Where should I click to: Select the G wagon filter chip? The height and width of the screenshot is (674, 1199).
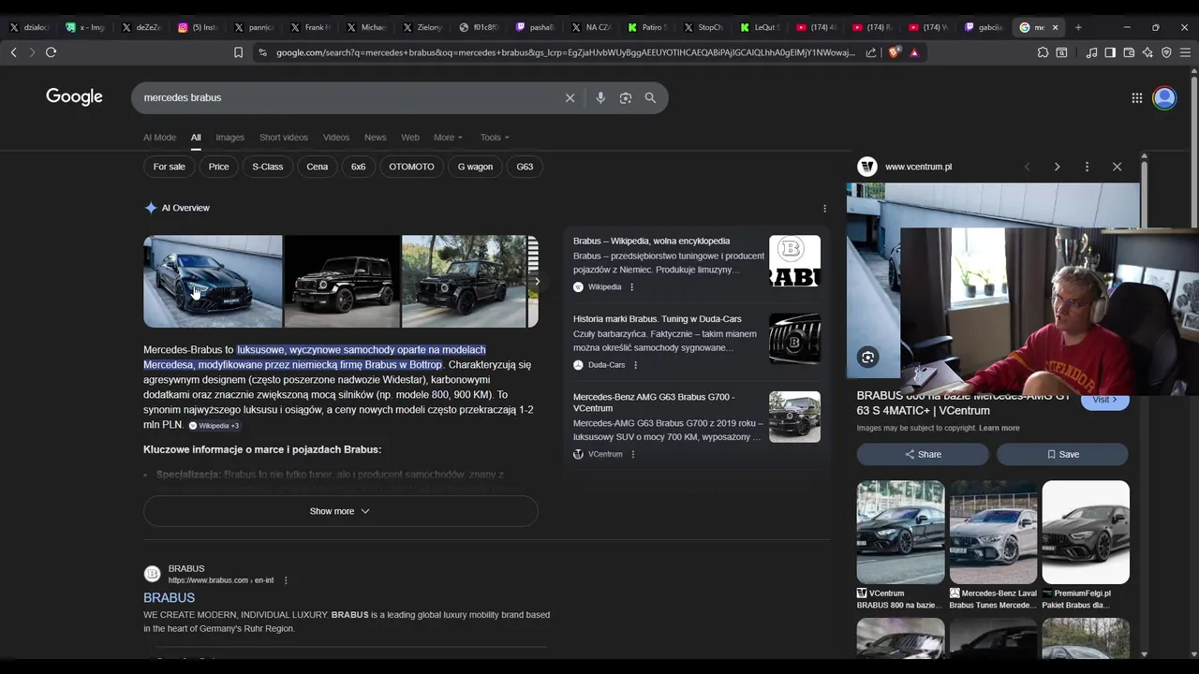click(475, 167)
